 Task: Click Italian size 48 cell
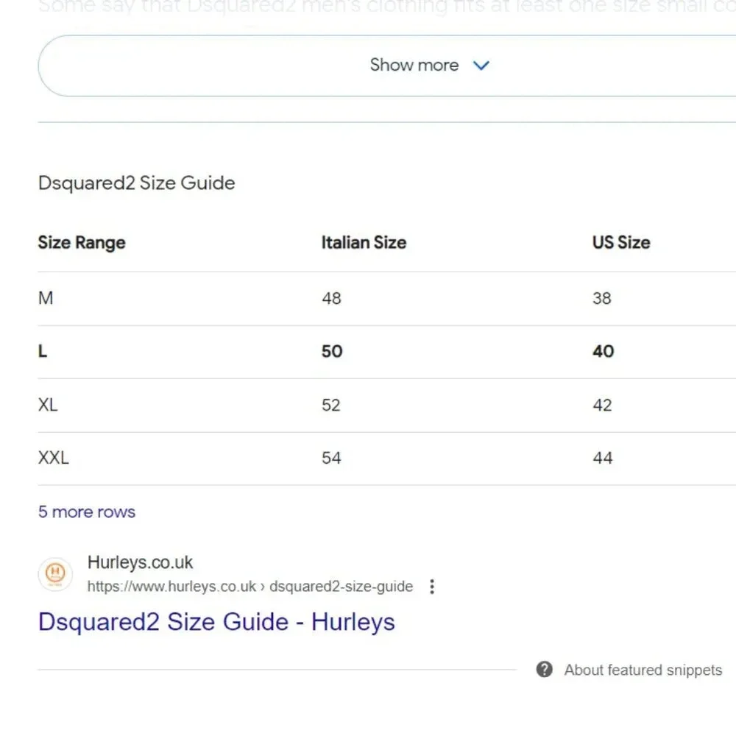[331, 299]
